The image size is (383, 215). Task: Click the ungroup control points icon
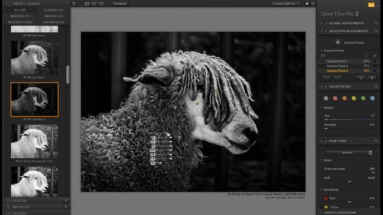coord(338,78)
